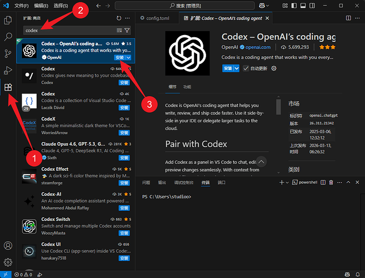Open the launch profile dropdown beside plus
Viewport: 365px width, 278px height.
pos(287,182)
